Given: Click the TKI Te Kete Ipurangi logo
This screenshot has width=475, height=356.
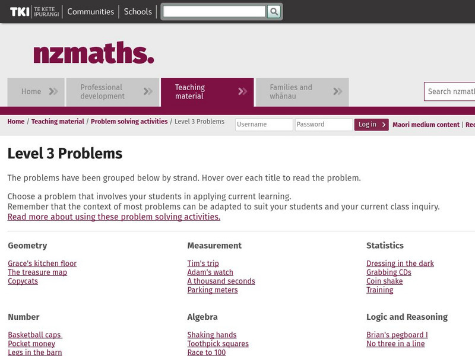Looking at the screenshot, I should pyautogui.click(x=34, y=12).
